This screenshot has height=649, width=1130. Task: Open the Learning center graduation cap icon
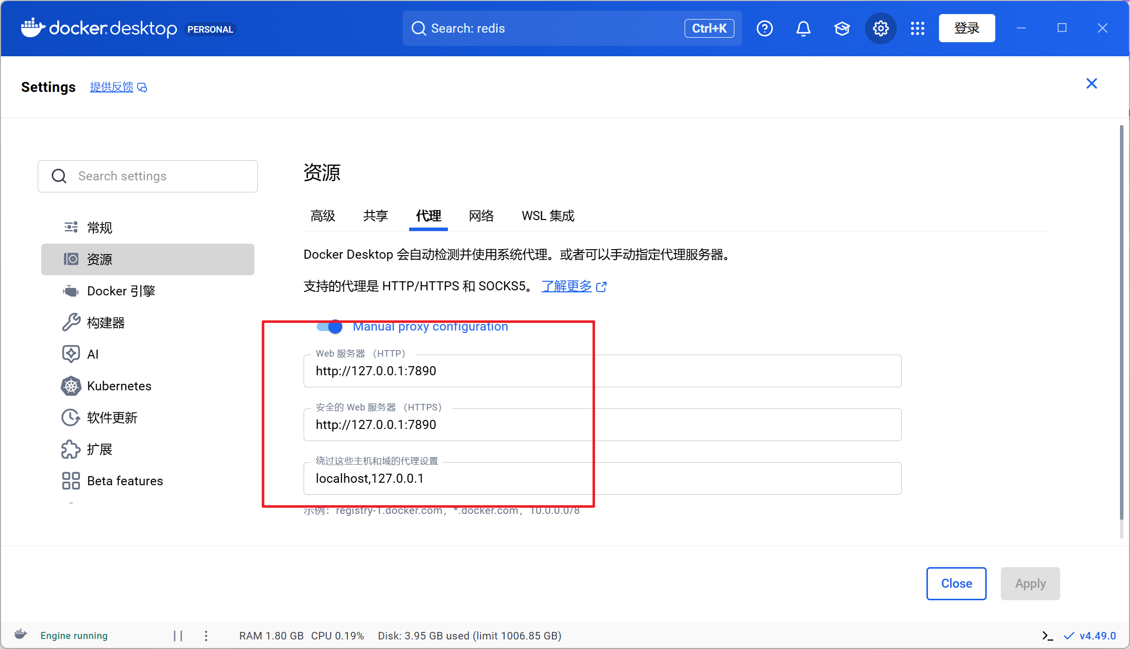click(x=842, y=29)
